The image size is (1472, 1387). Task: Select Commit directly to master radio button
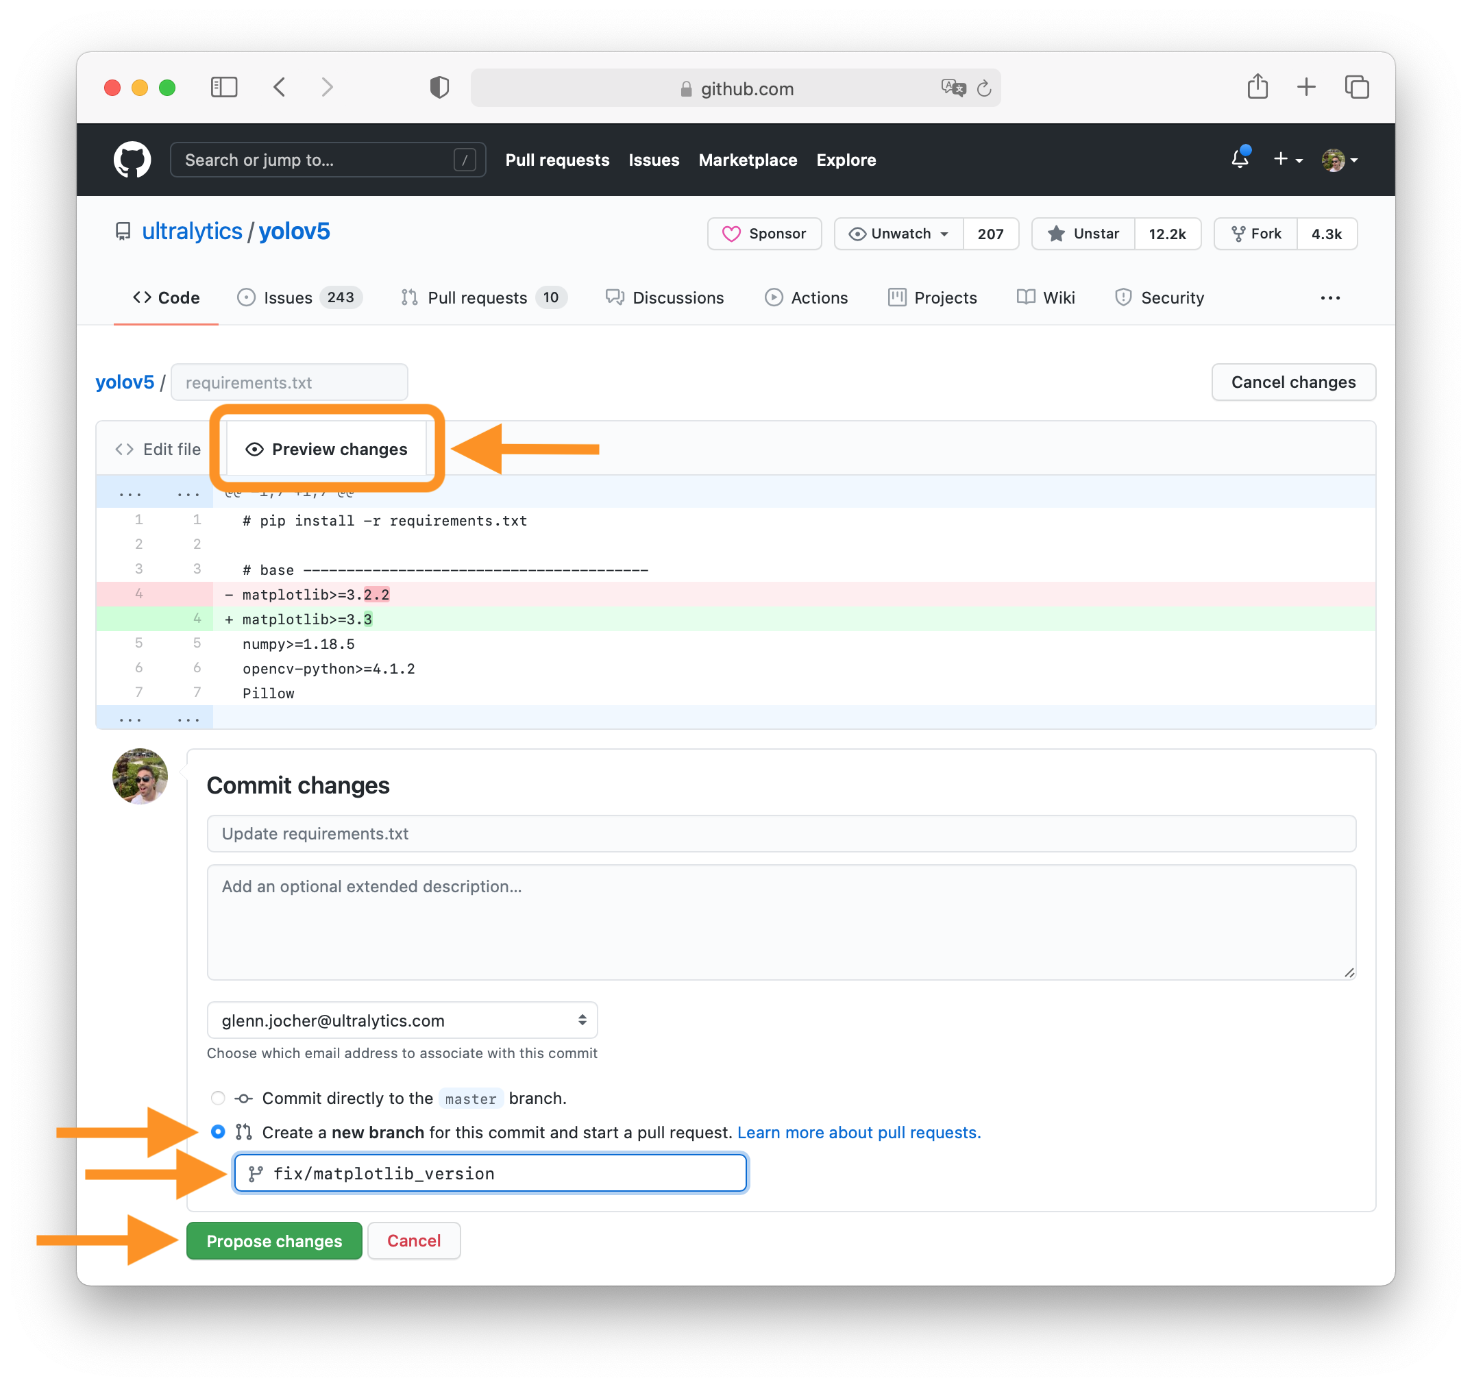coord(218,1099)
